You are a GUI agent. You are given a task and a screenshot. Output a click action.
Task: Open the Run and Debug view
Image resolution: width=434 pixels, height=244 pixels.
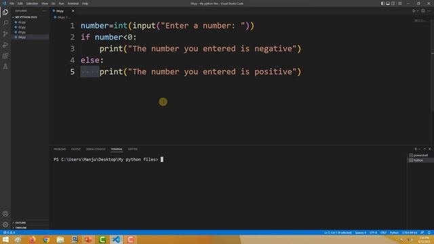pyautogui.click(x=5, y=45)
